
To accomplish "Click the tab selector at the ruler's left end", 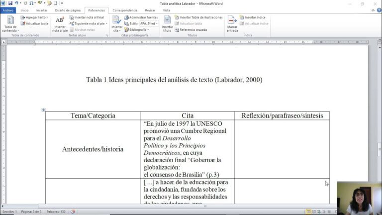I will point(3,42).
